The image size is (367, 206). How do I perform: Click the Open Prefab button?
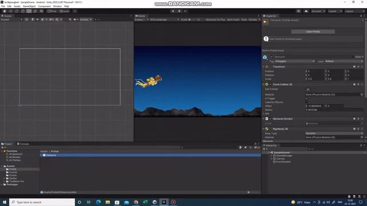click(313, 31)
